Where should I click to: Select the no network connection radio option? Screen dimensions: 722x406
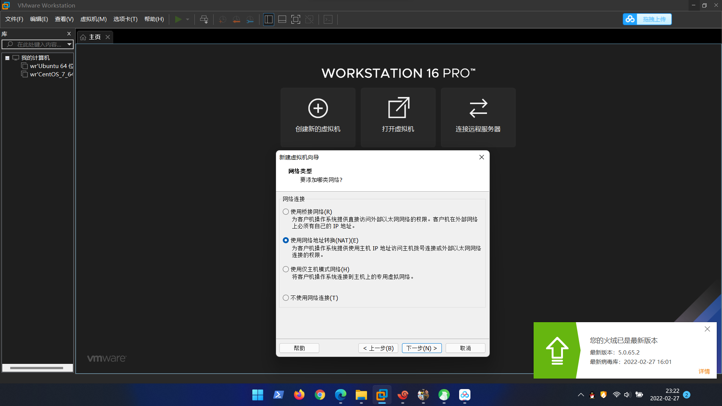(x=286, y=298)
